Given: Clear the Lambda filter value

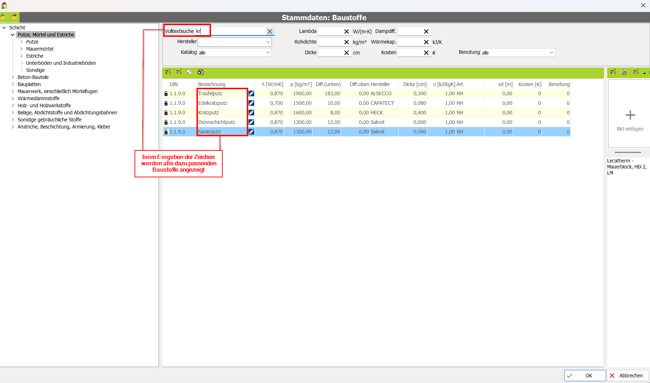Looking at the screenshot, I should point(346,32).
